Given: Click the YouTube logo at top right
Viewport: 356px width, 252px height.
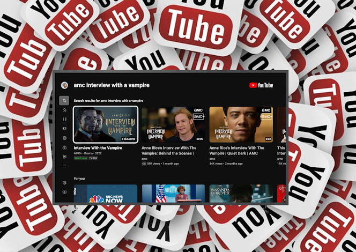Looking at the screenshot, I should pyautogui.click(x=261, y=85).
